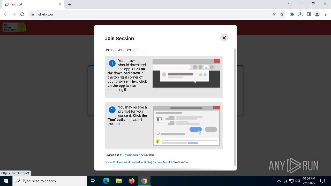331x186 pixels.
Task: Open the Chrome extensions puzzle icon
Action: pos(292,14)
